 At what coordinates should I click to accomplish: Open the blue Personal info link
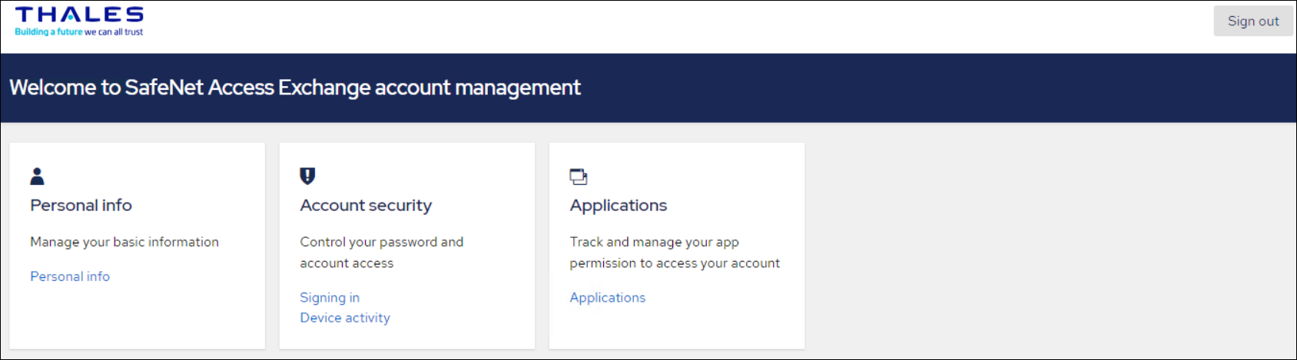click(x=70, y=276)
